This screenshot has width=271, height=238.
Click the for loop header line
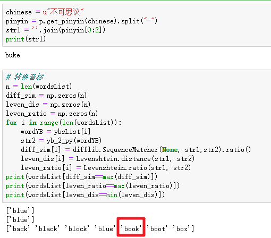click(x=64, y=123)
